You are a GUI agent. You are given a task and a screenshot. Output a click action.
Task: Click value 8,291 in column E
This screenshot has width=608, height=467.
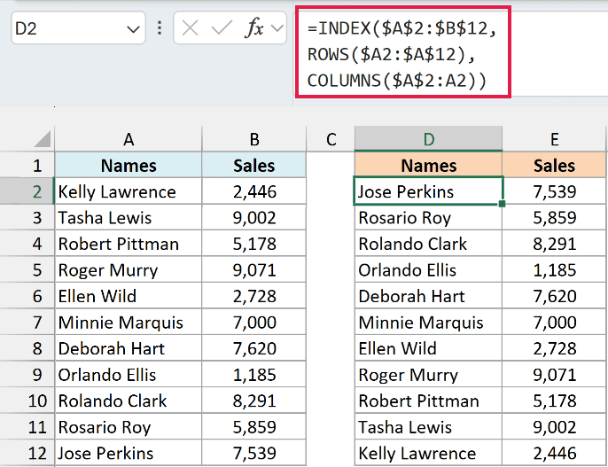coord(555,244)
